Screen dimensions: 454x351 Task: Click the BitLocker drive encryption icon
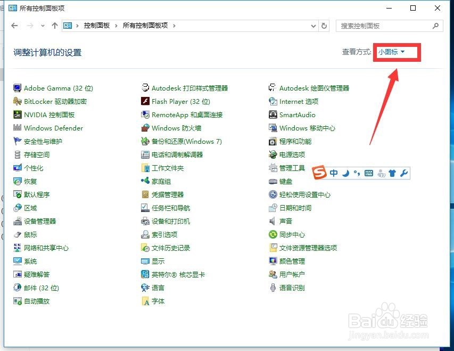click(x=18, y=101)
